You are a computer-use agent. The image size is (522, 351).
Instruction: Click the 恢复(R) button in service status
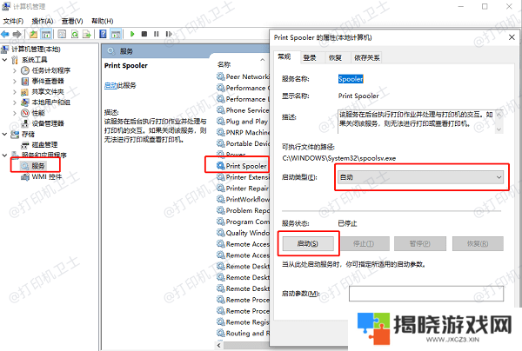pos(478,243)
